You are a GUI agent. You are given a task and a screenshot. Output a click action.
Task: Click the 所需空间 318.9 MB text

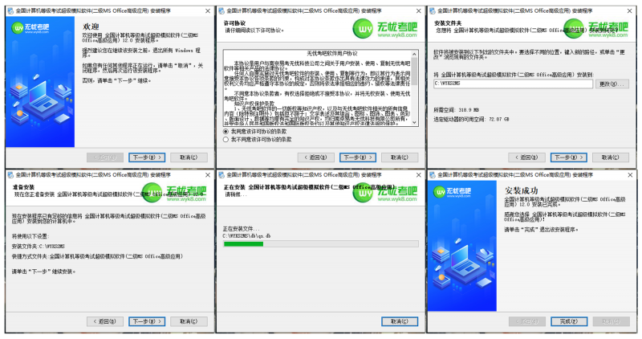(x=456, y=110)
